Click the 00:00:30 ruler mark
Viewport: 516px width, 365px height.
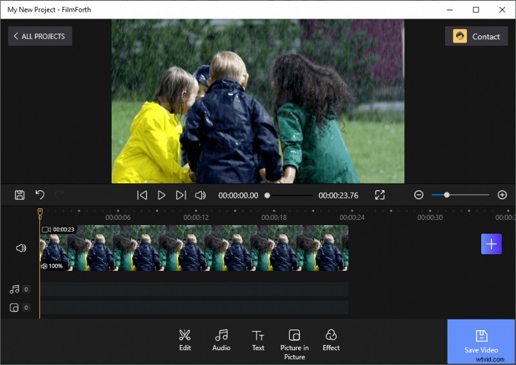(x=430, y=217)
